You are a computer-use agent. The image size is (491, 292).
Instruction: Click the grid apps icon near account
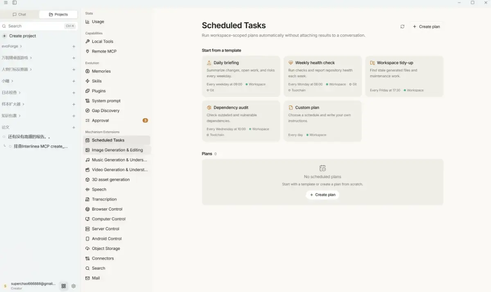pos(63,286)
